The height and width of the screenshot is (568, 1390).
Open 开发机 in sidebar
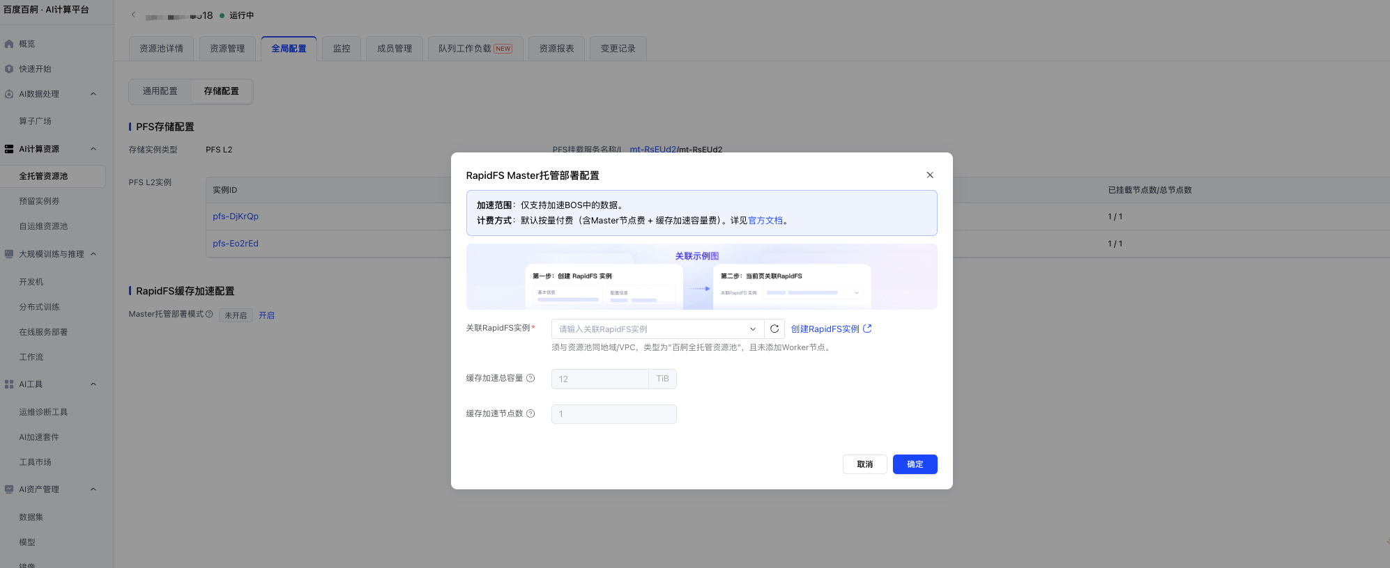pos(31,282)
